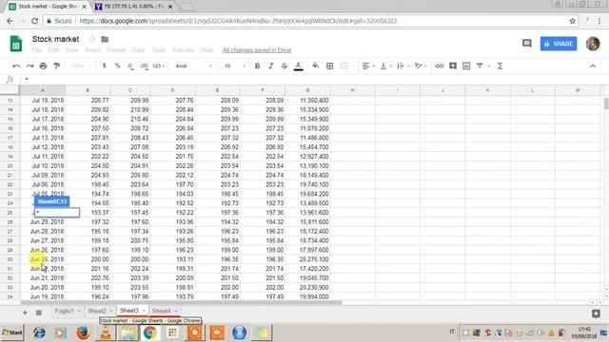Open borders tool
The image size is (609, 342).
[330, 66]
